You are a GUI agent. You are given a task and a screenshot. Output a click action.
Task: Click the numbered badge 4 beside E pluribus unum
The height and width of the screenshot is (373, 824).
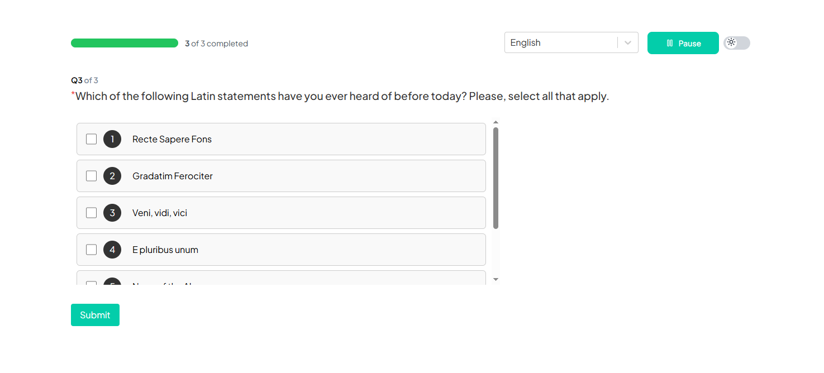pyautogui.click(x=112, y=250)
